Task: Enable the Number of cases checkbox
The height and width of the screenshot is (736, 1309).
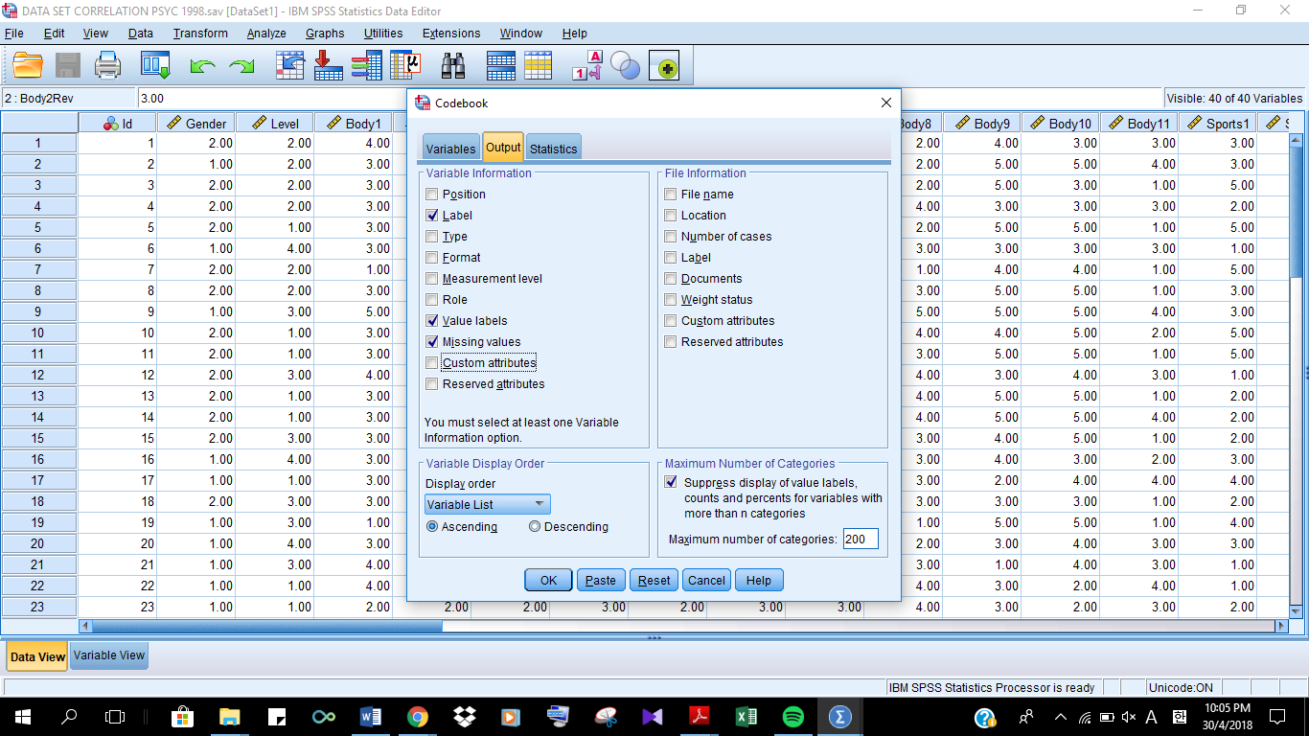Action: [x=671, y=237]
